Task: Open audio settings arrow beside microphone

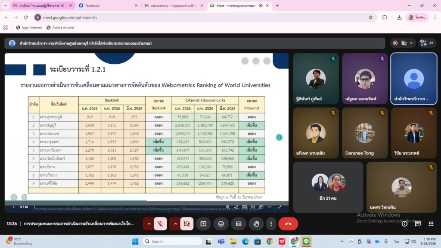Action: (x=149, y=223)
